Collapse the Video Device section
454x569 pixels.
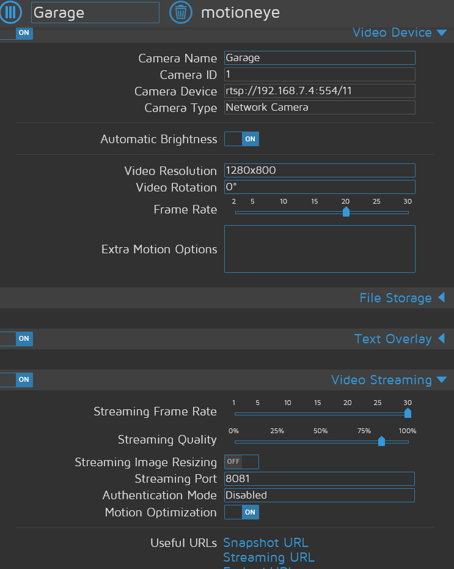click(x=392, y=32)
